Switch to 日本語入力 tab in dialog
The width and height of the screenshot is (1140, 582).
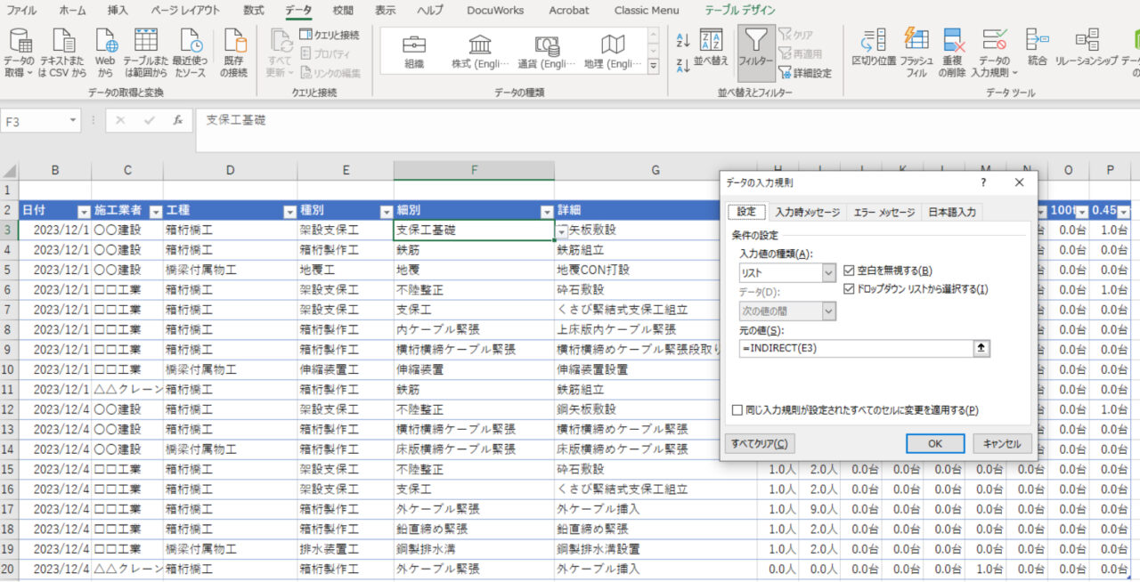pyautogui.click(x=952, y=212)
